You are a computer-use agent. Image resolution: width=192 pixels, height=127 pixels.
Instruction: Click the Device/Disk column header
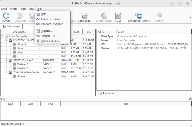coord(19,32)
